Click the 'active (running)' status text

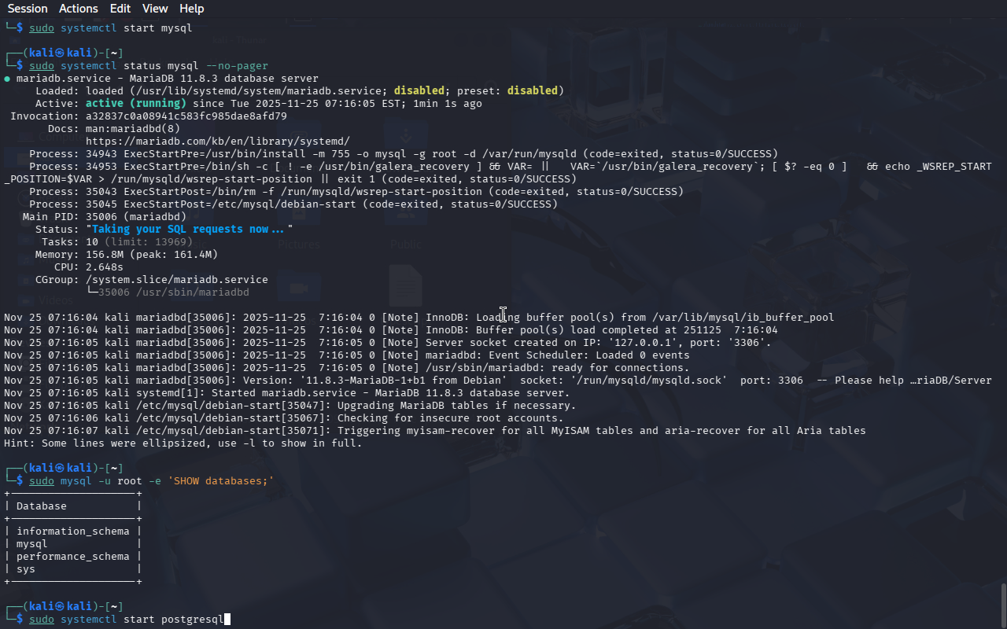pyautogui.click(x=135, y=104)
